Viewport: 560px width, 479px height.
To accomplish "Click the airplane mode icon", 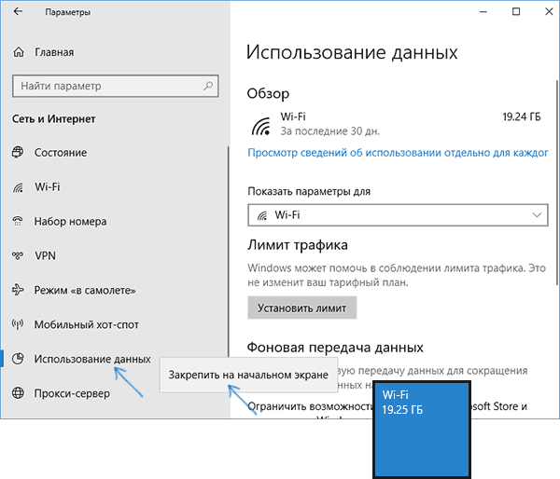I will tap(18, 290).
